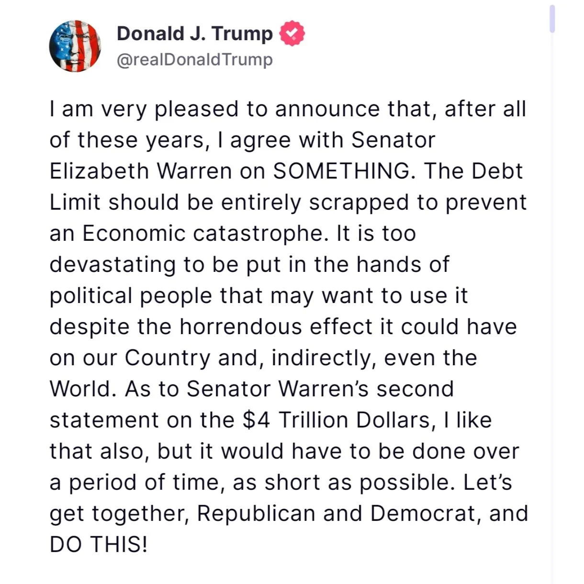The image size is (584, 584).
Task: Open the flag-painted profile avatar
Action: click(x=75, y=46)
